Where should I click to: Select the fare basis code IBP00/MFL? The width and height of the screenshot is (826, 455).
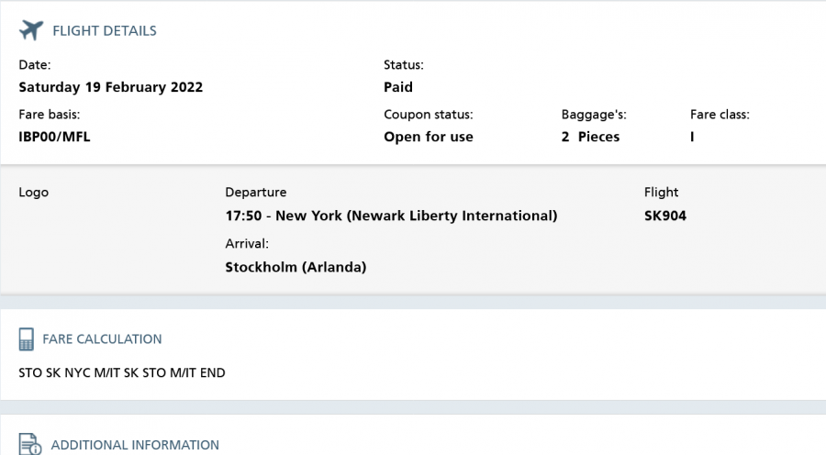coord(54,138)
